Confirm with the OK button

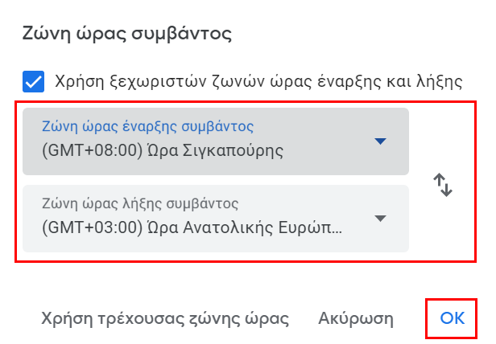(452, 318)
